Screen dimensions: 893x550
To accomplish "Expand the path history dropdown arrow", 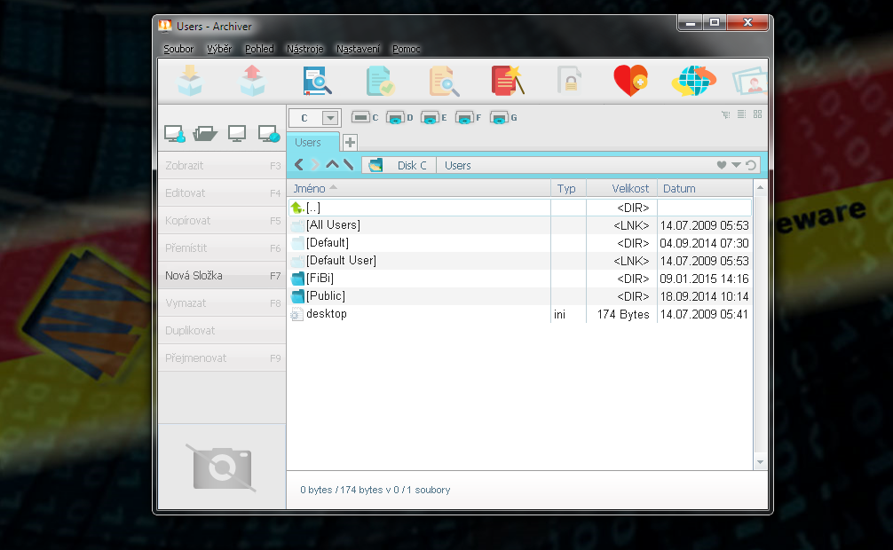I will pos(736,165).
